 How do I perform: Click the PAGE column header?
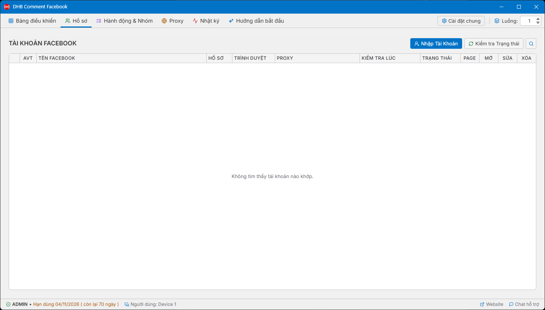(x=470, y=58)
